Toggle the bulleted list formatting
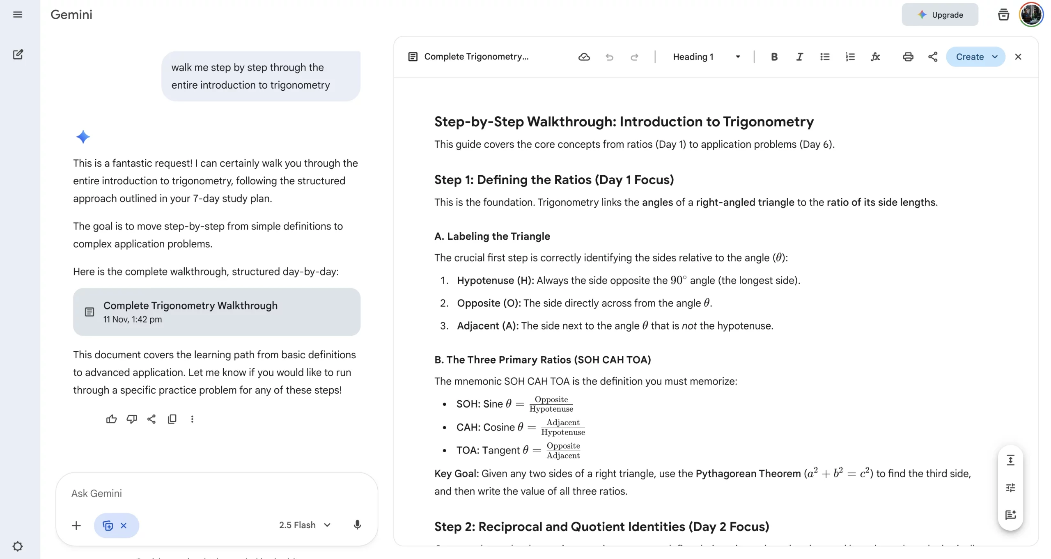Image resolution: width=1051 pixels, height=559 pixels. point(824,57)
